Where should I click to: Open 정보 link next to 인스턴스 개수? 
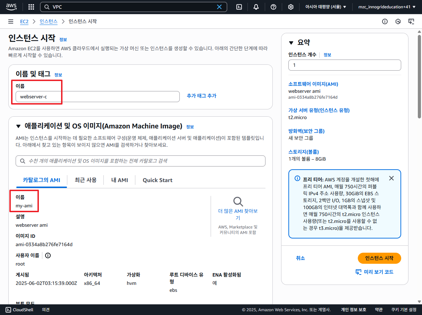328,55
